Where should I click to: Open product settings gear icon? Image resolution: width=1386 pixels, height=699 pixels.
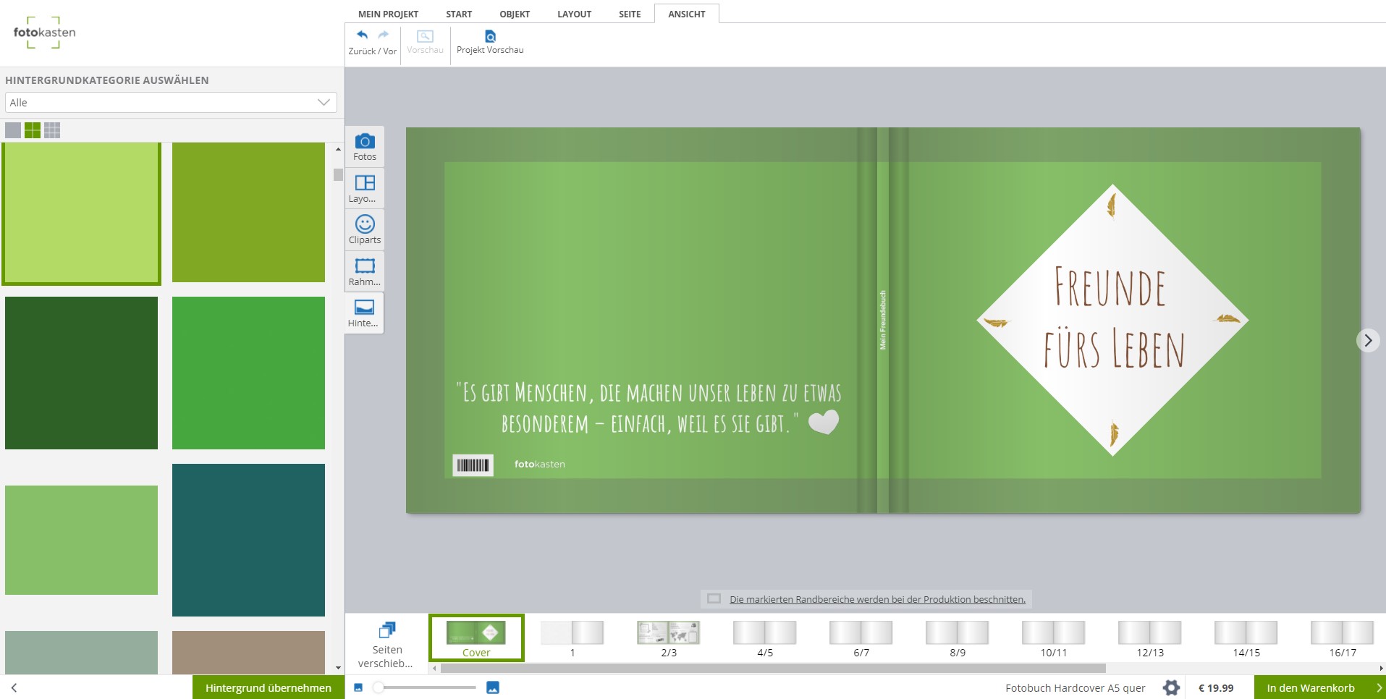(x=1171, y=687)
